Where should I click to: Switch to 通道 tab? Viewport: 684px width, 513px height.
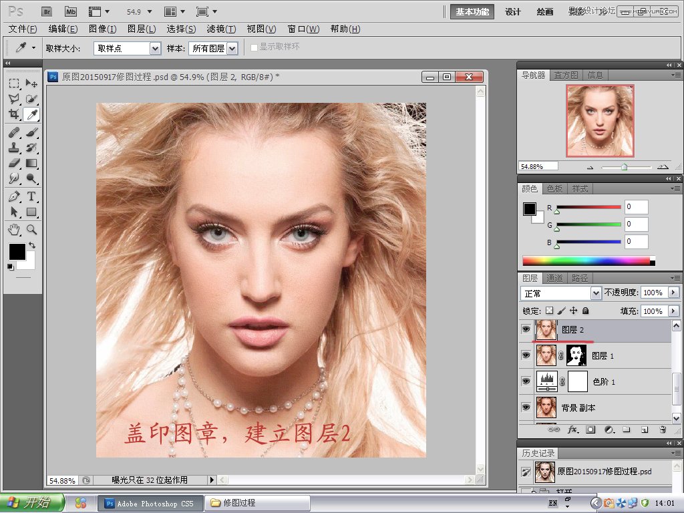click(554, 278)
